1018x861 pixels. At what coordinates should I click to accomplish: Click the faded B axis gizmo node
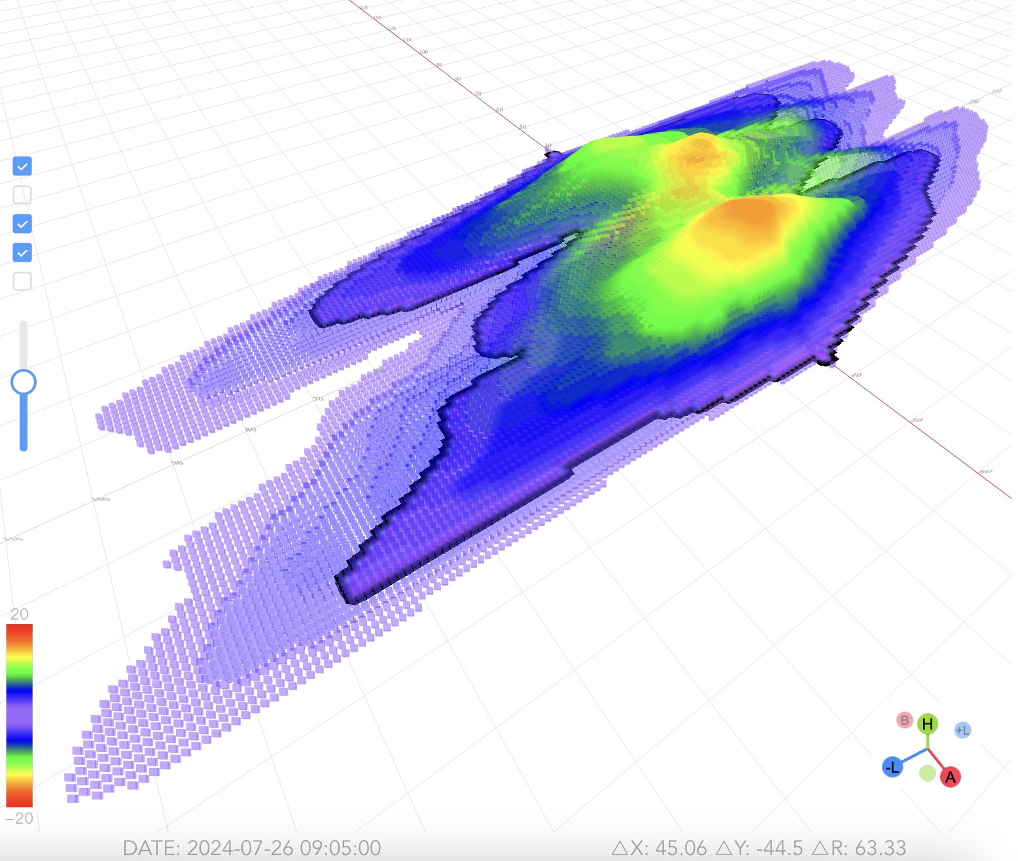[904, 720]
